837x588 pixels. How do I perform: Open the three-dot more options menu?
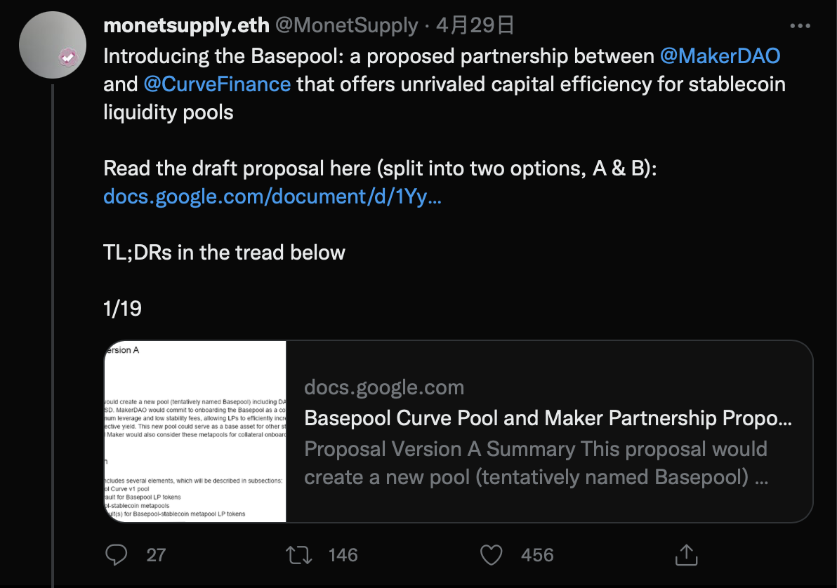[800, 26]
